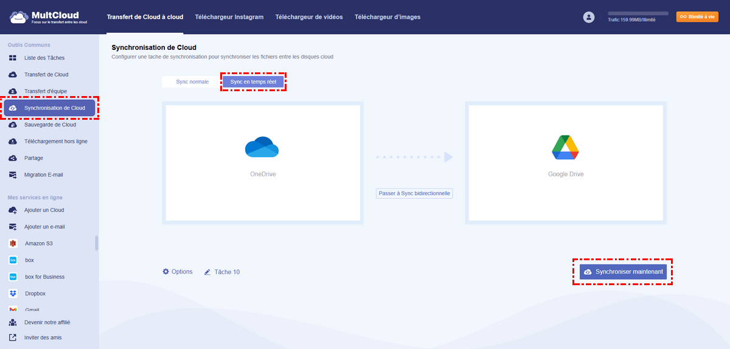Click the Devenir notre affilié label
This screenshot has width=730, height=349.
[47, 322]
